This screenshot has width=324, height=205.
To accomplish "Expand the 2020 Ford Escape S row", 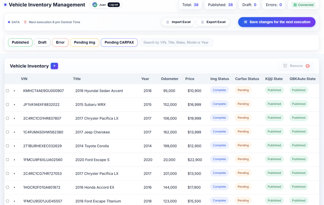I will pos(14,160).
